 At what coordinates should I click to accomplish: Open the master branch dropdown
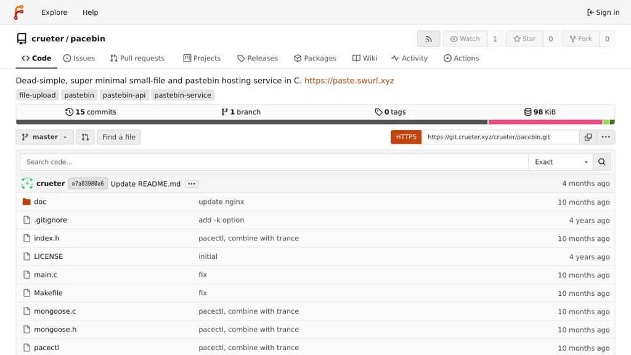45,137
